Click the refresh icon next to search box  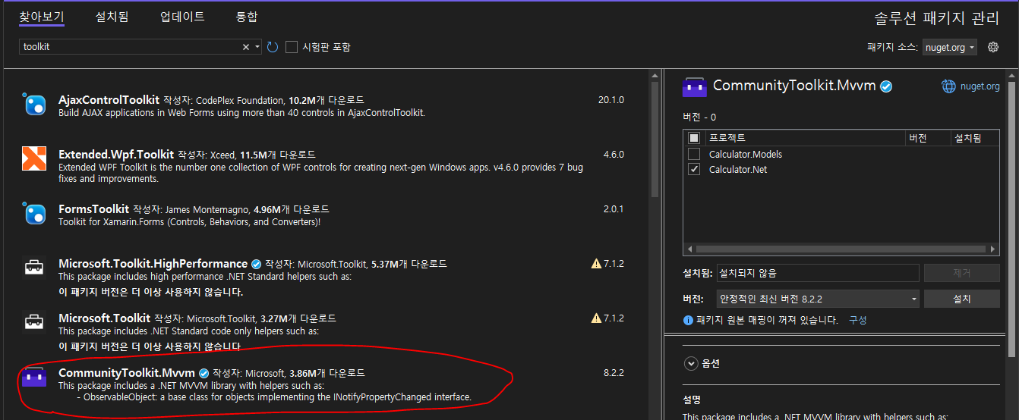[273, 47]
